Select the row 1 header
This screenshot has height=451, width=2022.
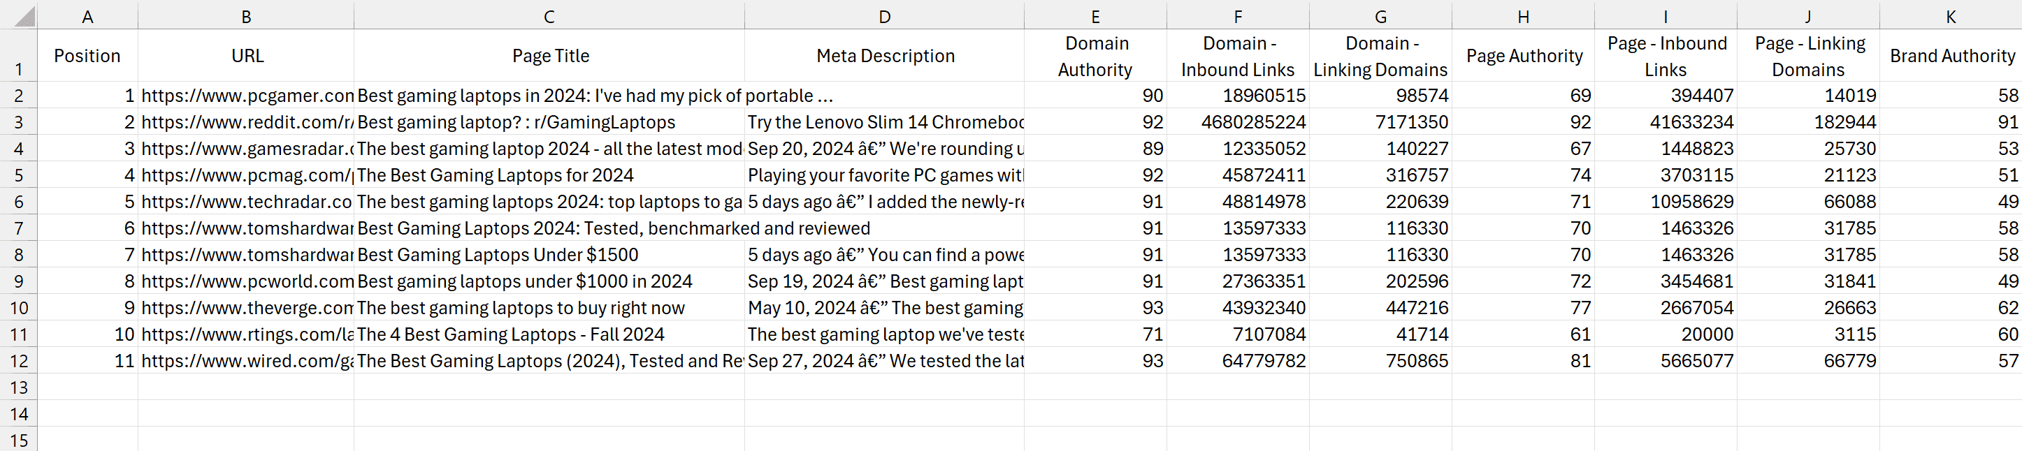coord(19,57)
